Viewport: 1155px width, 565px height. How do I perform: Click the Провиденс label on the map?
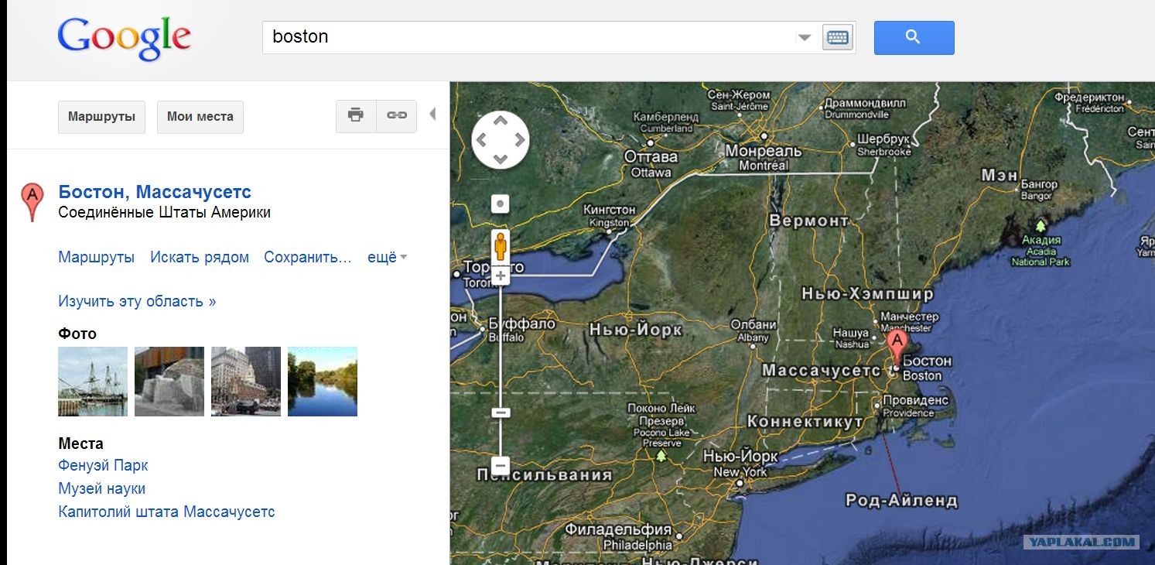coord(915,401)
